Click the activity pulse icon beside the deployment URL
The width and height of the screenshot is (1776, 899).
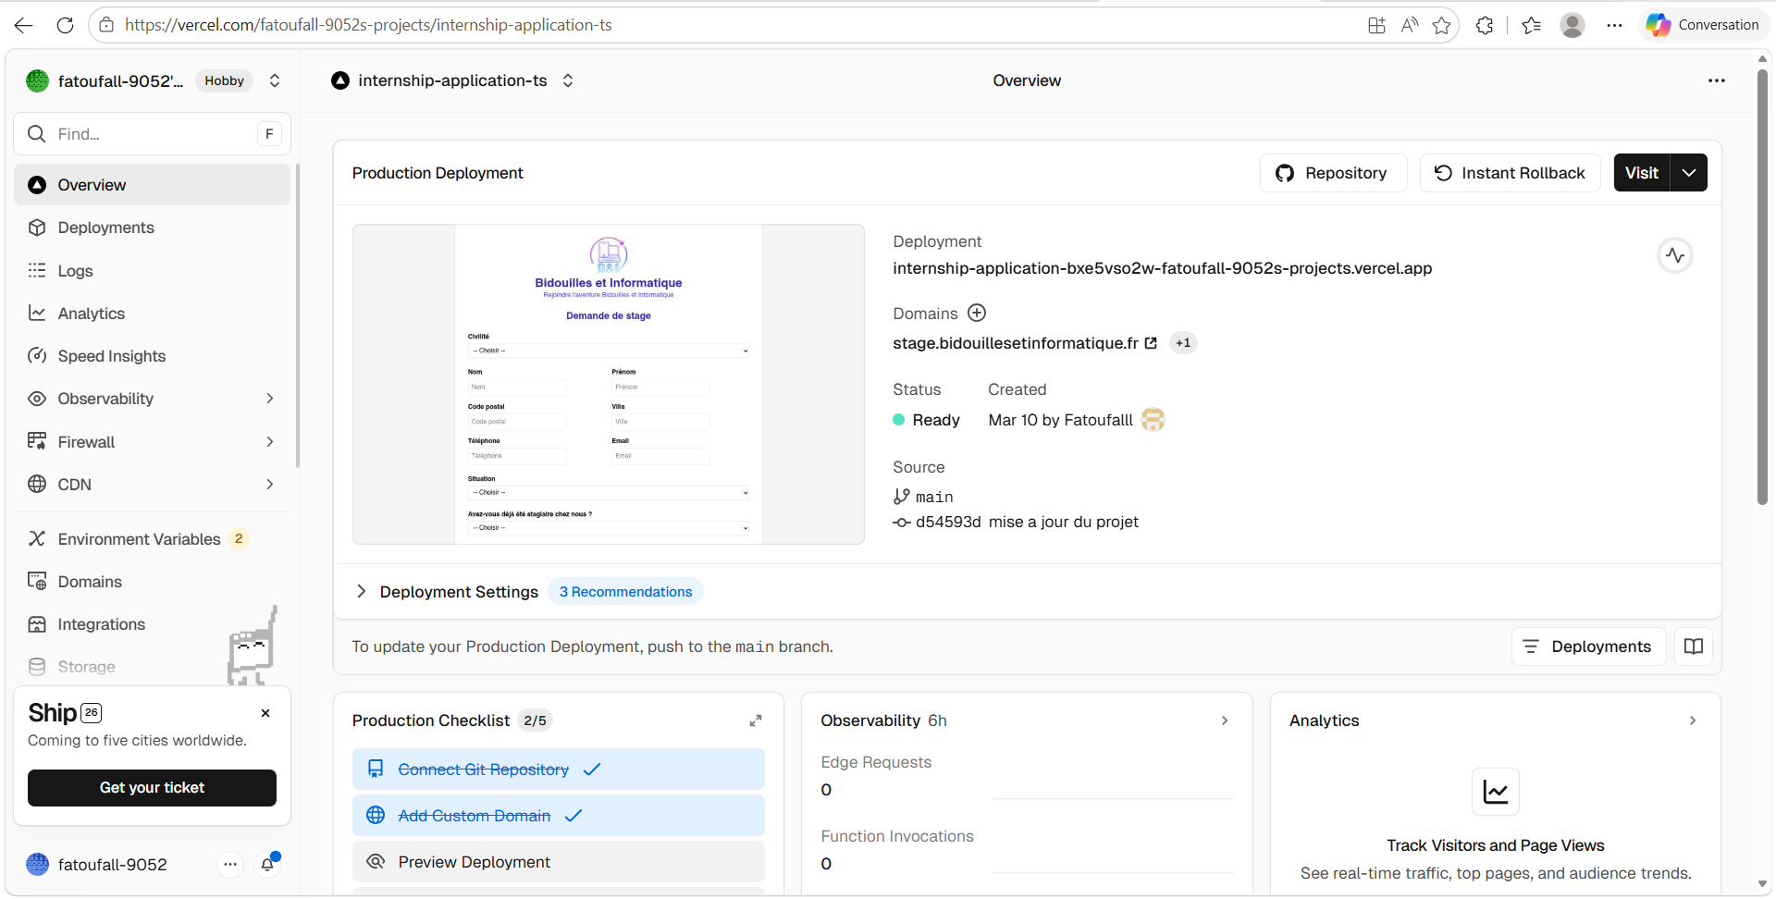point(1675,256)
